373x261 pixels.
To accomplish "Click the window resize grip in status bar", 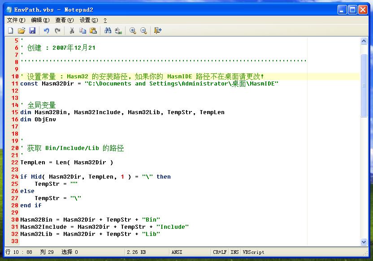I will 365,253.
